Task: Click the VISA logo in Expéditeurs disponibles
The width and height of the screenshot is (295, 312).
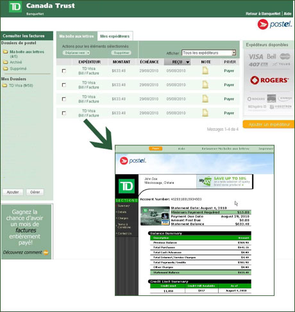Action: (x=256, y=57)
